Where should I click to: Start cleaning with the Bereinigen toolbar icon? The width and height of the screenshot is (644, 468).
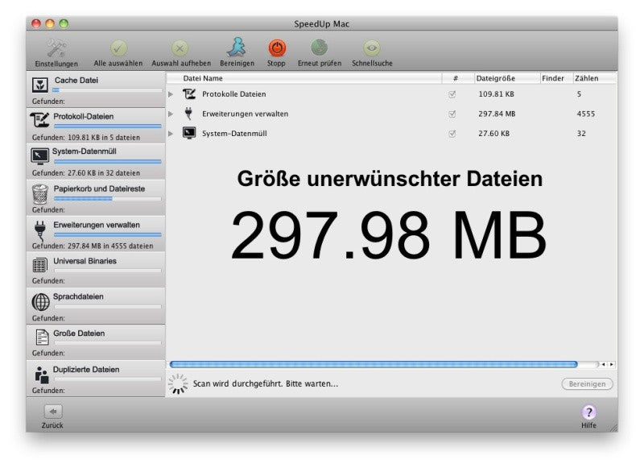point(237,48)
